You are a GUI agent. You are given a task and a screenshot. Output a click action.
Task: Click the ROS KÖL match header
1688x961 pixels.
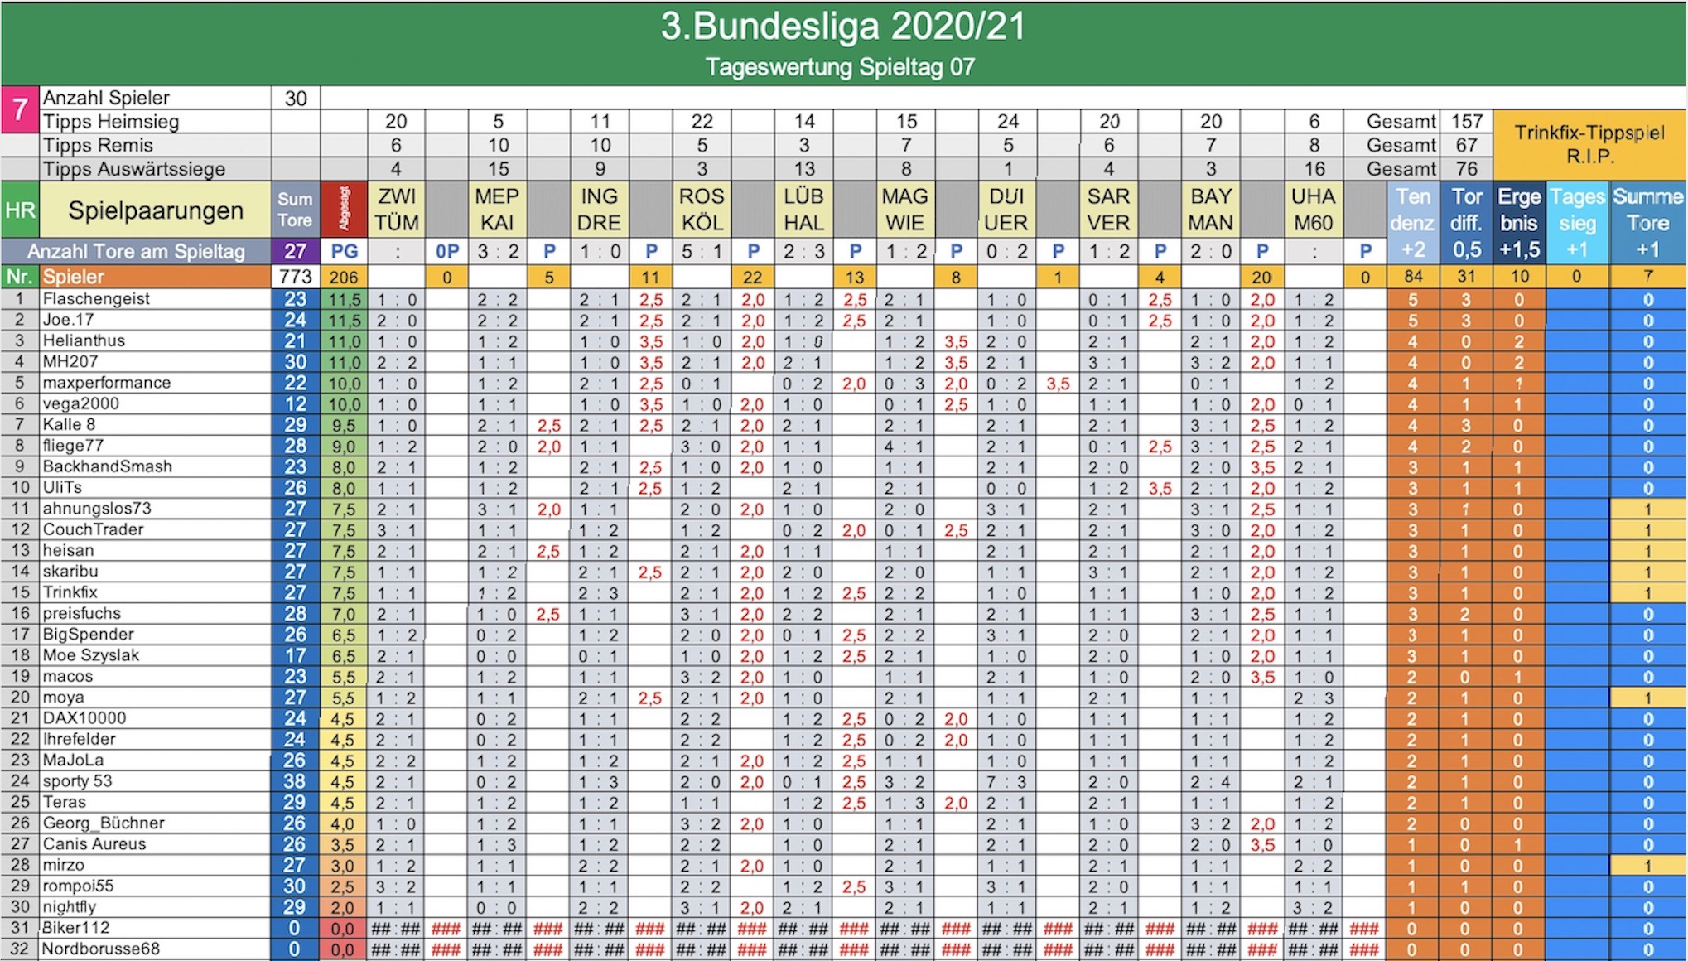[702, 210]
